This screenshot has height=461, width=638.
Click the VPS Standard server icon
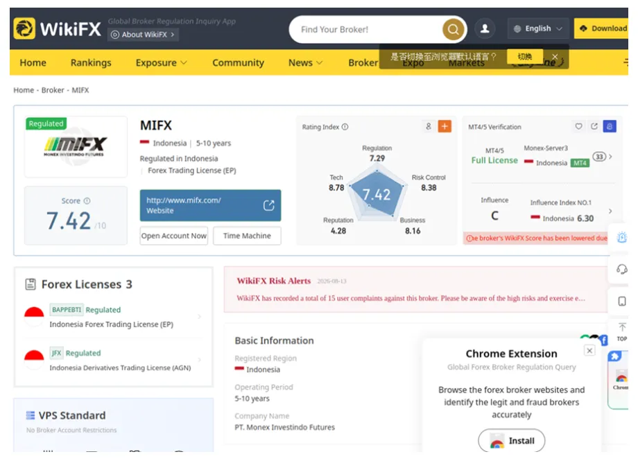30,415
